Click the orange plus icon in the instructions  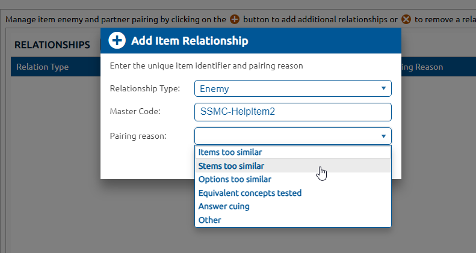235,19
